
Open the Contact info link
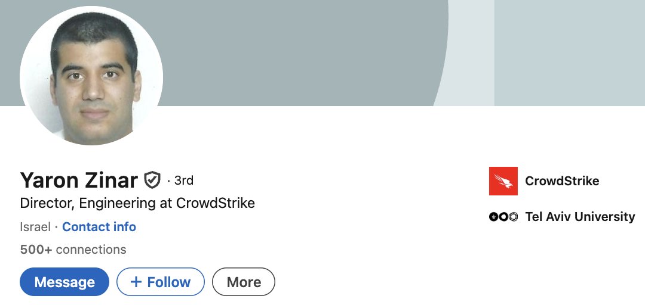99,227
